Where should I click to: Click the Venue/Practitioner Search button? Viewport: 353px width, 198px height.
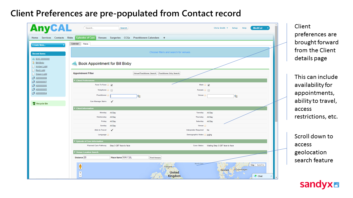(x=145, y=73)
